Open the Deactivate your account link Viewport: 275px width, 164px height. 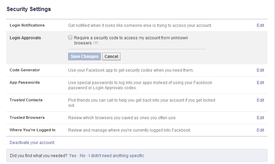point(32,143)
